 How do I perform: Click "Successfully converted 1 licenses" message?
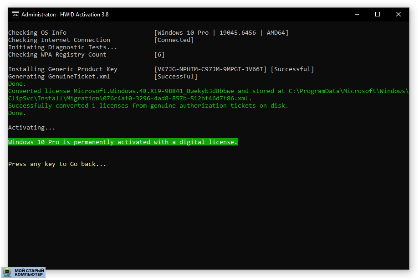(x=148, y=106)
